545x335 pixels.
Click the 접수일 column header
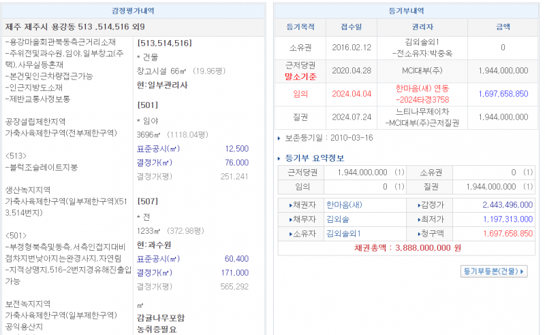tap(350, 27)
